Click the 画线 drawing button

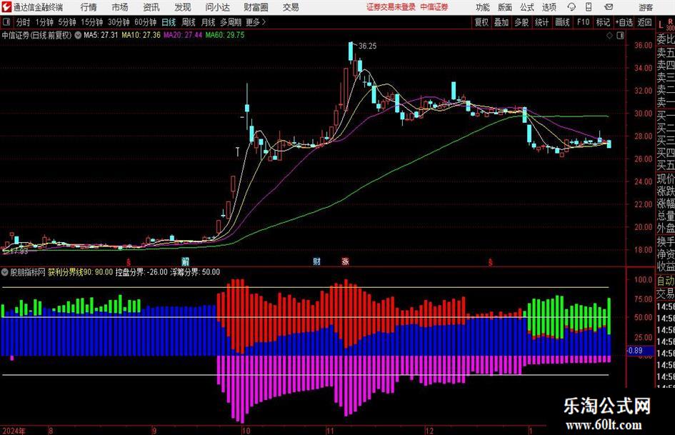[562, 22]
